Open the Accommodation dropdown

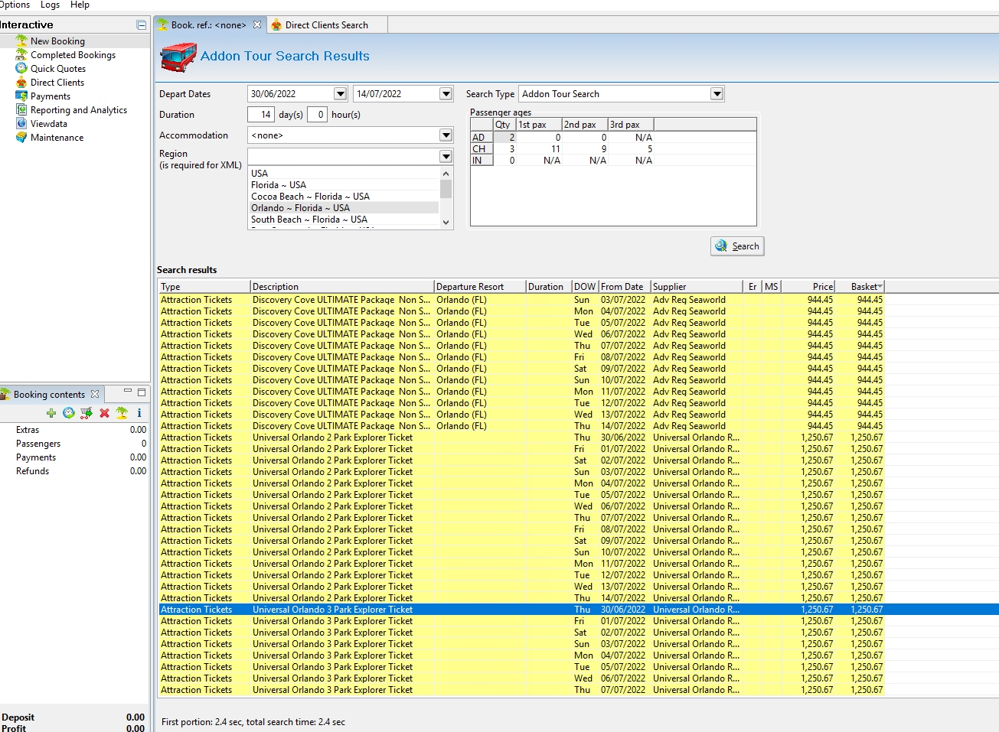click(446, 135)
